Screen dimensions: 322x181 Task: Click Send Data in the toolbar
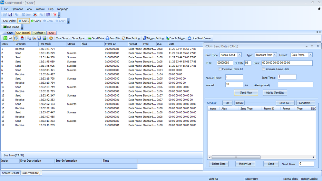96,38
